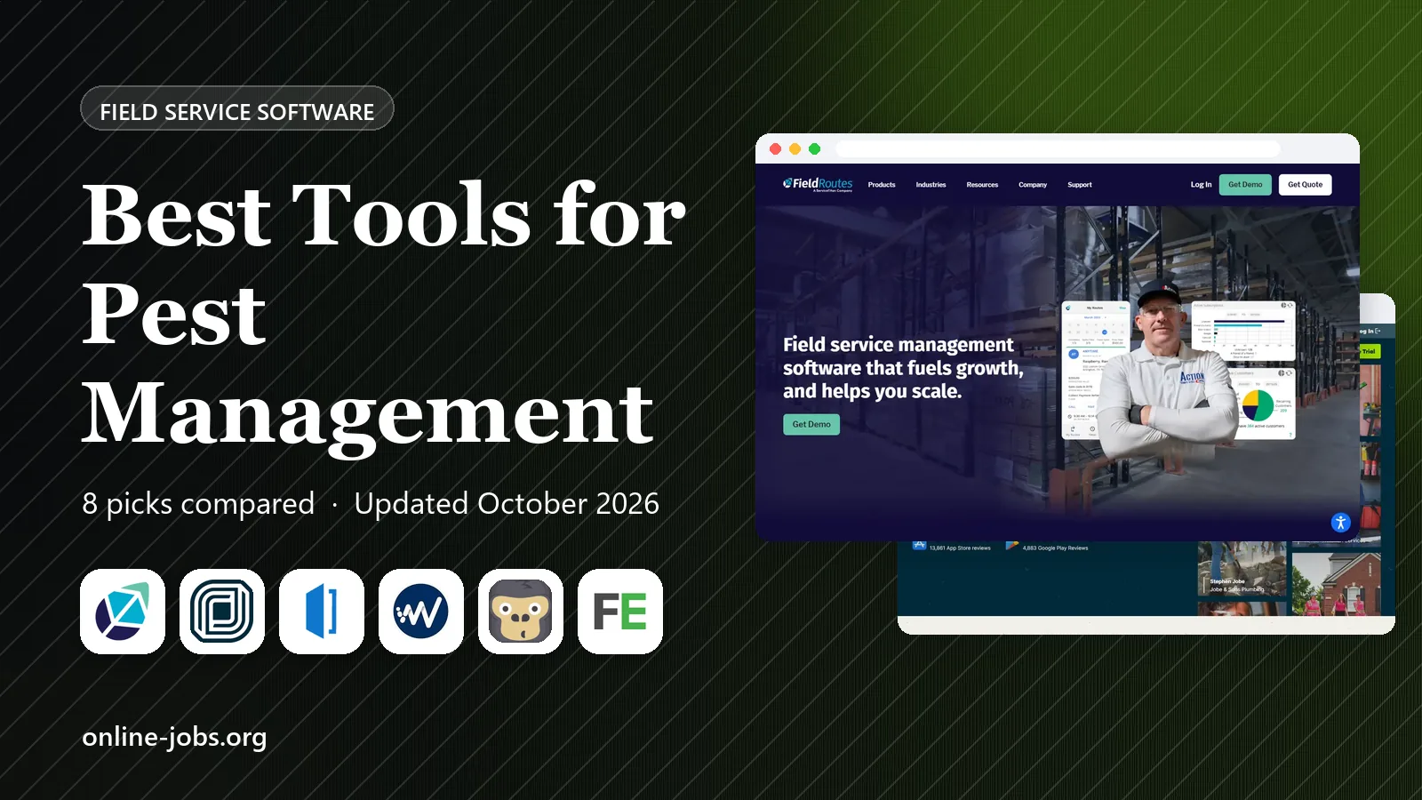
Task: Choose the dark blue W logo tile
Action: (421, 612)
